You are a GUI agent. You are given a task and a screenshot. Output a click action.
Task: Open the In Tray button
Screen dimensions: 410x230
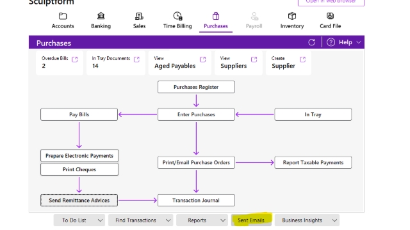(x=313, y=114)
